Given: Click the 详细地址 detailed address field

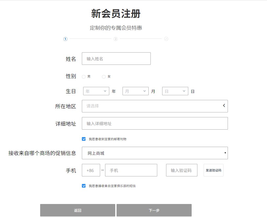Looking at the screenshot, I should (x=155, y=123).
